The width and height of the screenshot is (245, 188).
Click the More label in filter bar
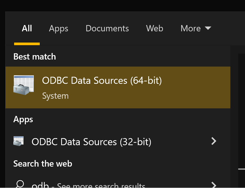(191, 28)
